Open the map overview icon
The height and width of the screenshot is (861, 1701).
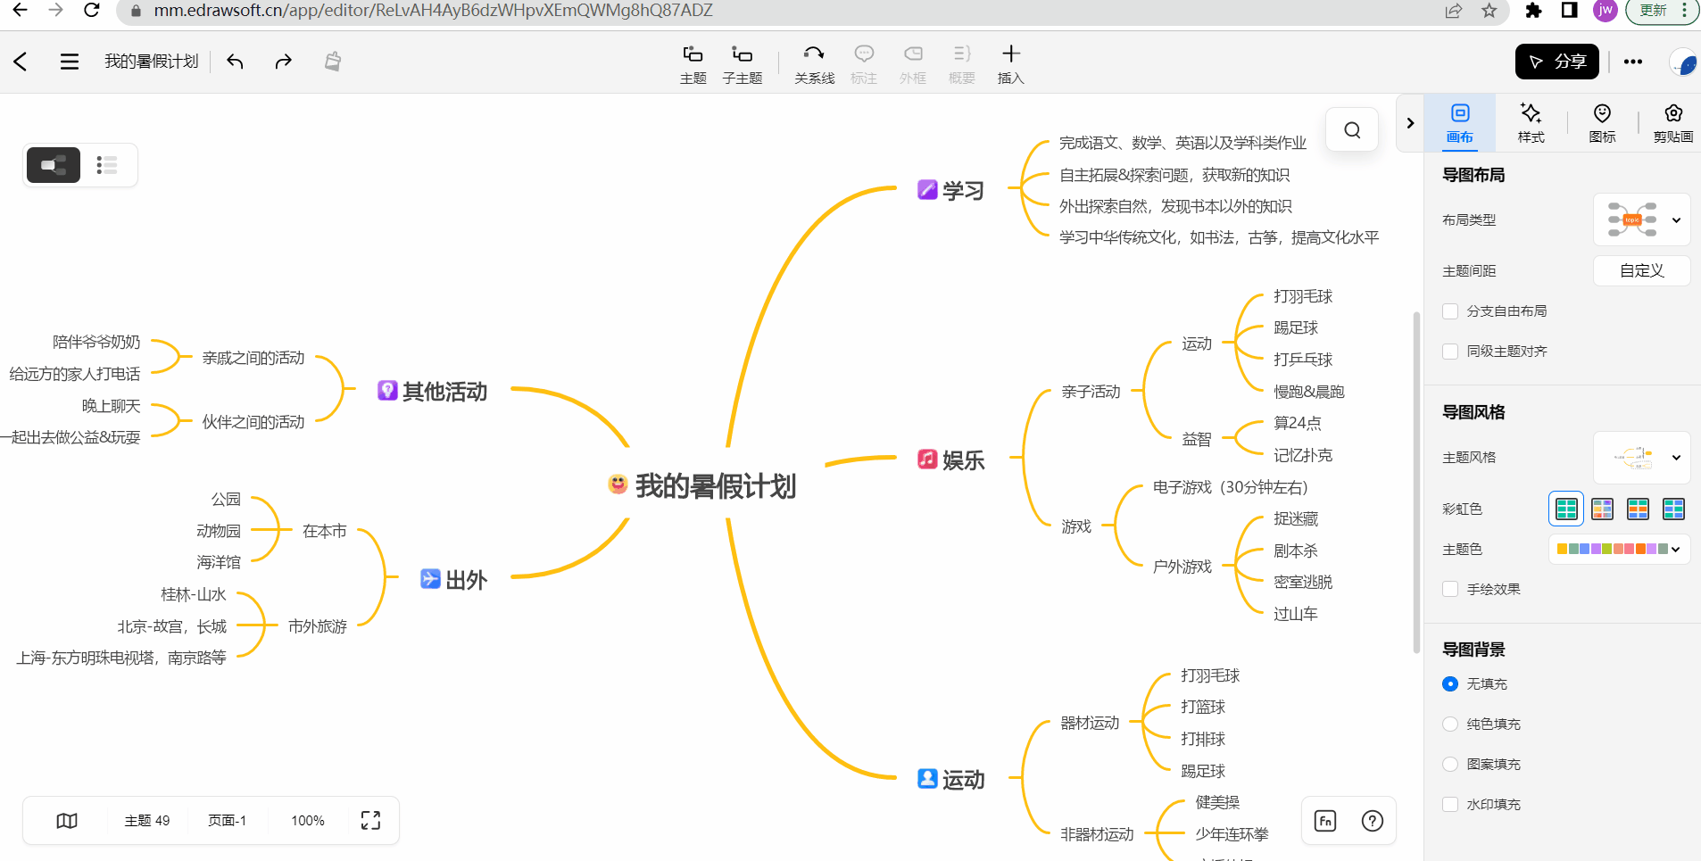click(x=67, y=821)
